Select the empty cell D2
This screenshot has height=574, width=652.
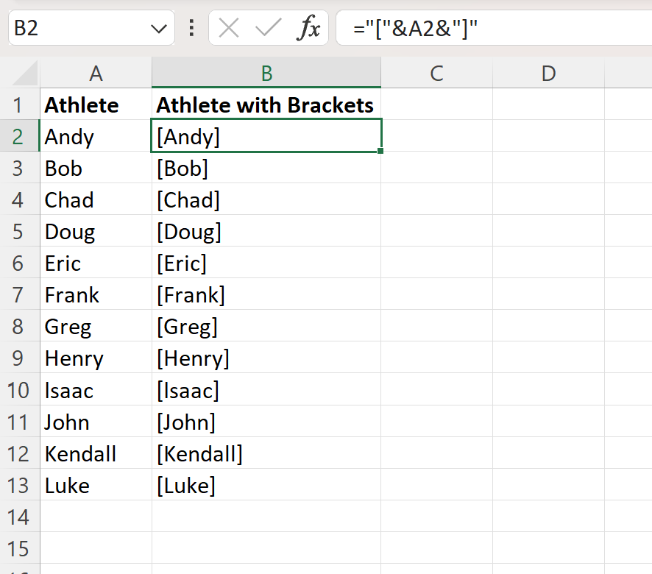point(548,136)
